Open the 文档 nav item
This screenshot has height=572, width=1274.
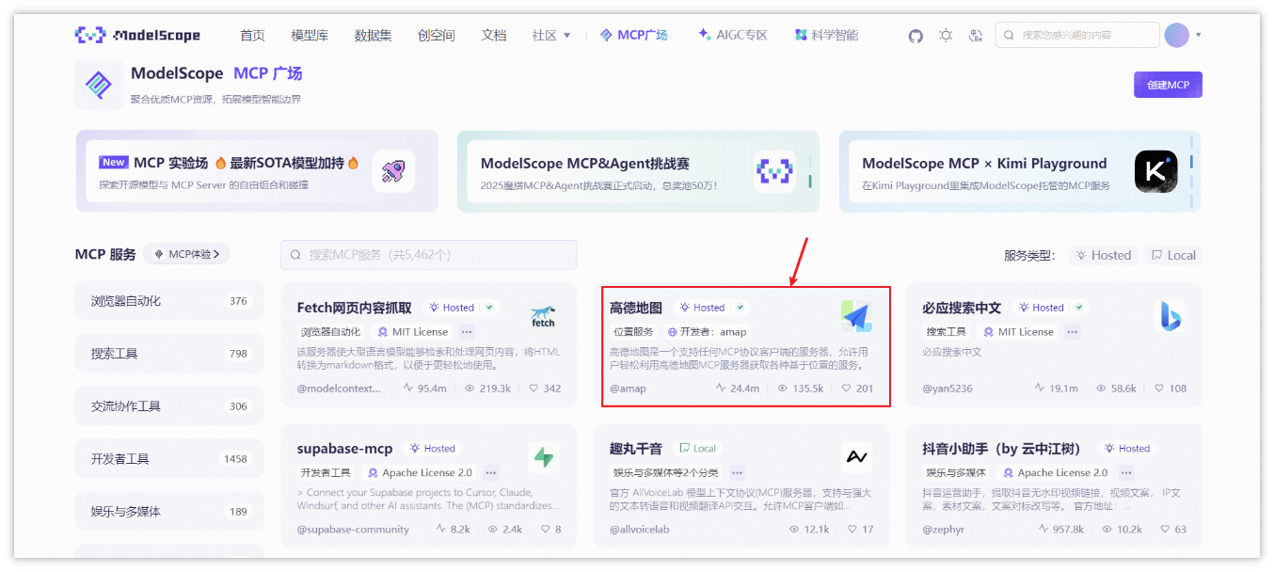494,36
